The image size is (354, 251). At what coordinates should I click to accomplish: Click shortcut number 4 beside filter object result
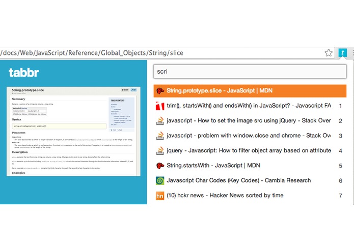click(x=340, y=151)
